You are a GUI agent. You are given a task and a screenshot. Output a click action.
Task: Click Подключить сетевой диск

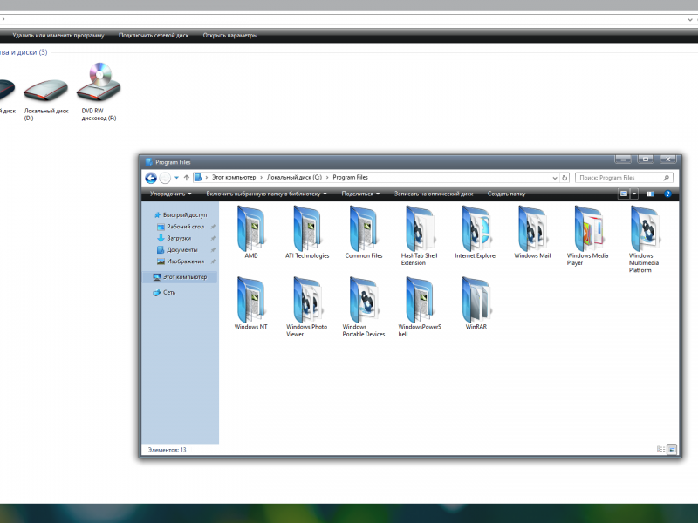pyautogui.click(x=154, y=35)
